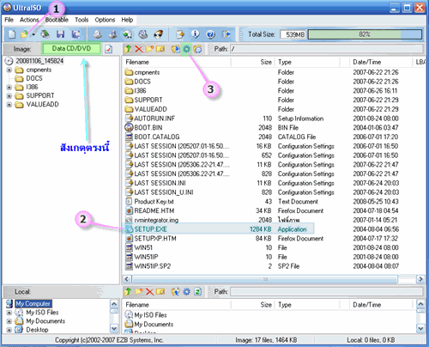The width and height of the screenshot is (429, 347).
Task: Open the Options menu
Action: point(105,20)
